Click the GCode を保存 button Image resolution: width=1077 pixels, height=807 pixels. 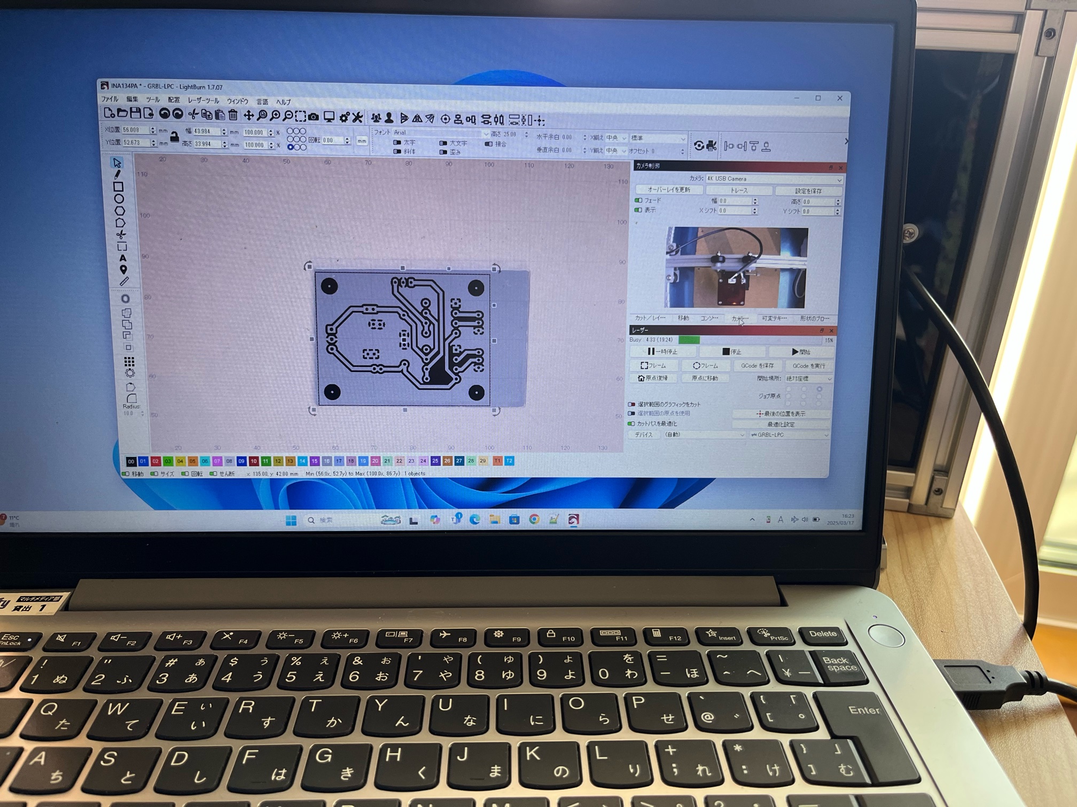tap(757, 366)
